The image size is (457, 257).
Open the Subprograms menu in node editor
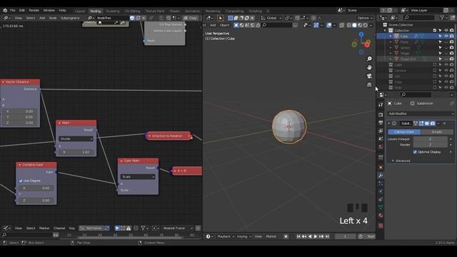[x=70, y=18]
